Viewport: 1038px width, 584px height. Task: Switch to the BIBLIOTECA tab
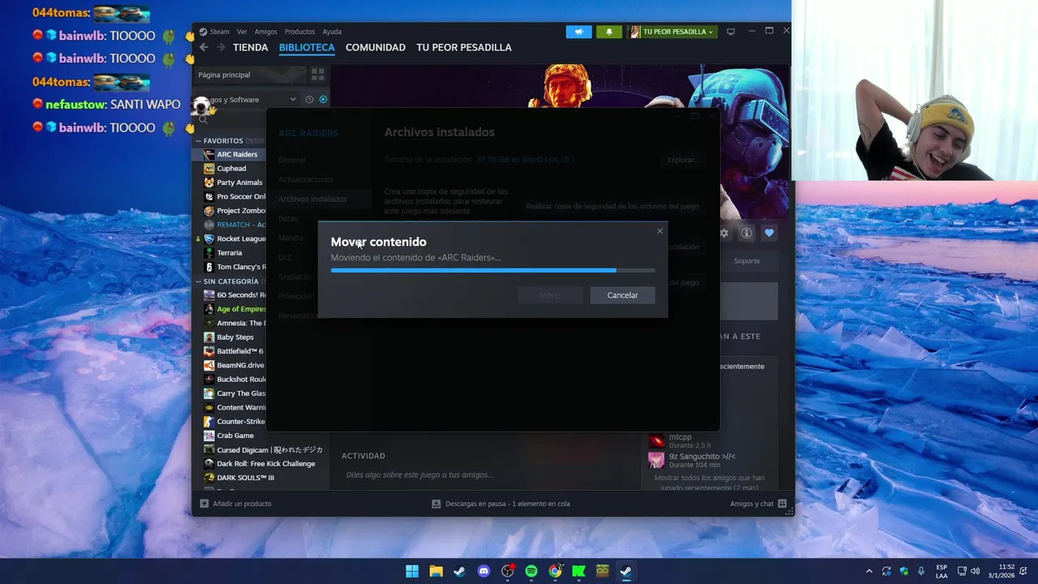[x=307, y=48]
